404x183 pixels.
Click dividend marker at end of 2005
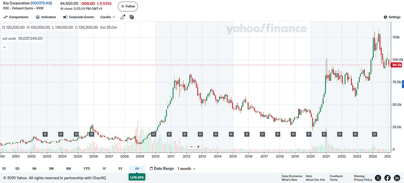[92, 134]
